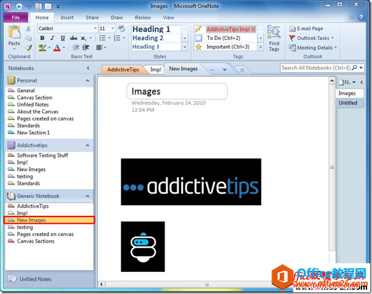
Task: Switch to the View ribbon tab
Action: pos(168,18)
